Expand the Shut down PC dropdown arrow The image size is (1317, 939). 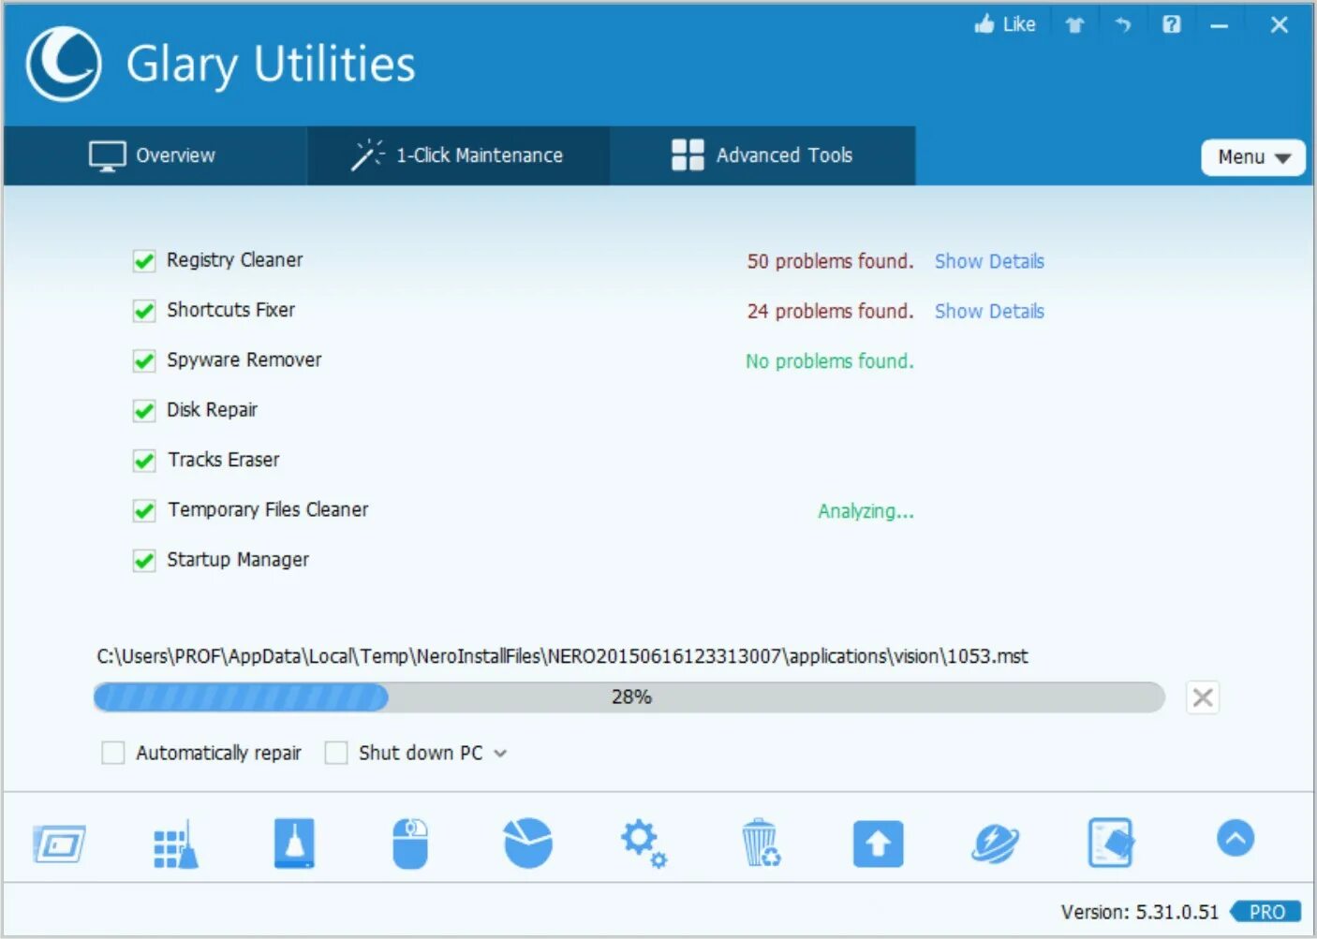click(x=500, y=753)
